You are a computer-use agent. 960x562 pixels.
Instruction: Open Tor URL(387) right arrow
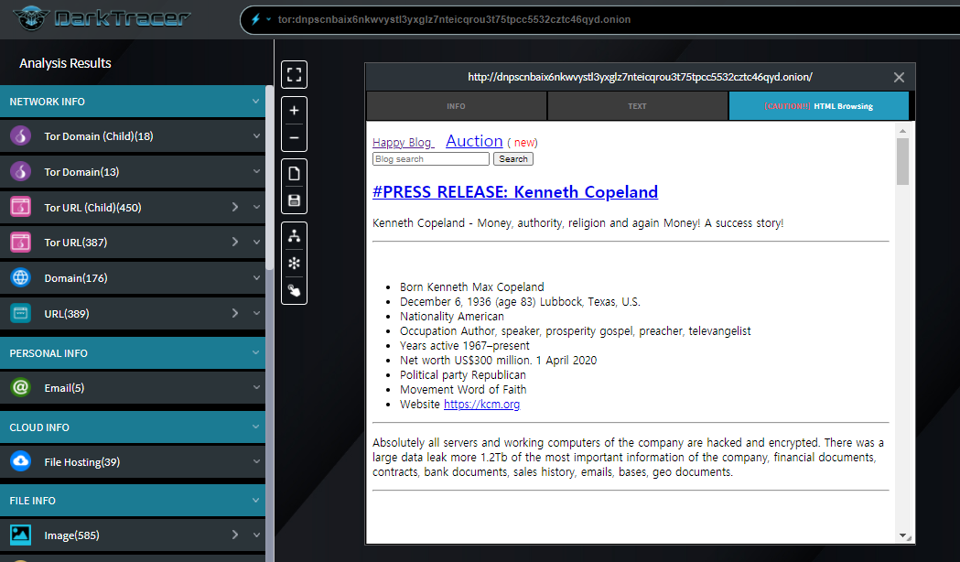(235, 243)
